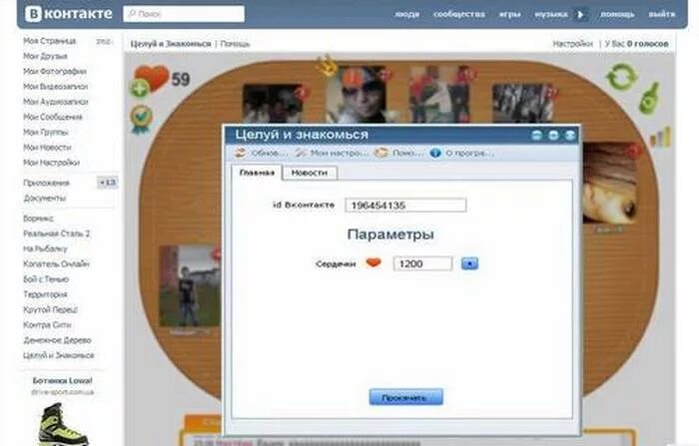This screenshot has height=446, width=699.
Task: Switch to the Новости tab
Action: point(310,173)
